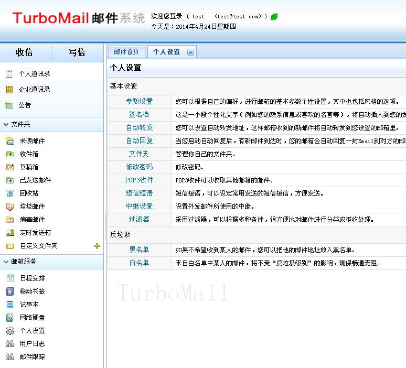The width and height of the screenshot is (406, 368).
Task: Collapse the 文件夹 section
Action: pos(6,124)
